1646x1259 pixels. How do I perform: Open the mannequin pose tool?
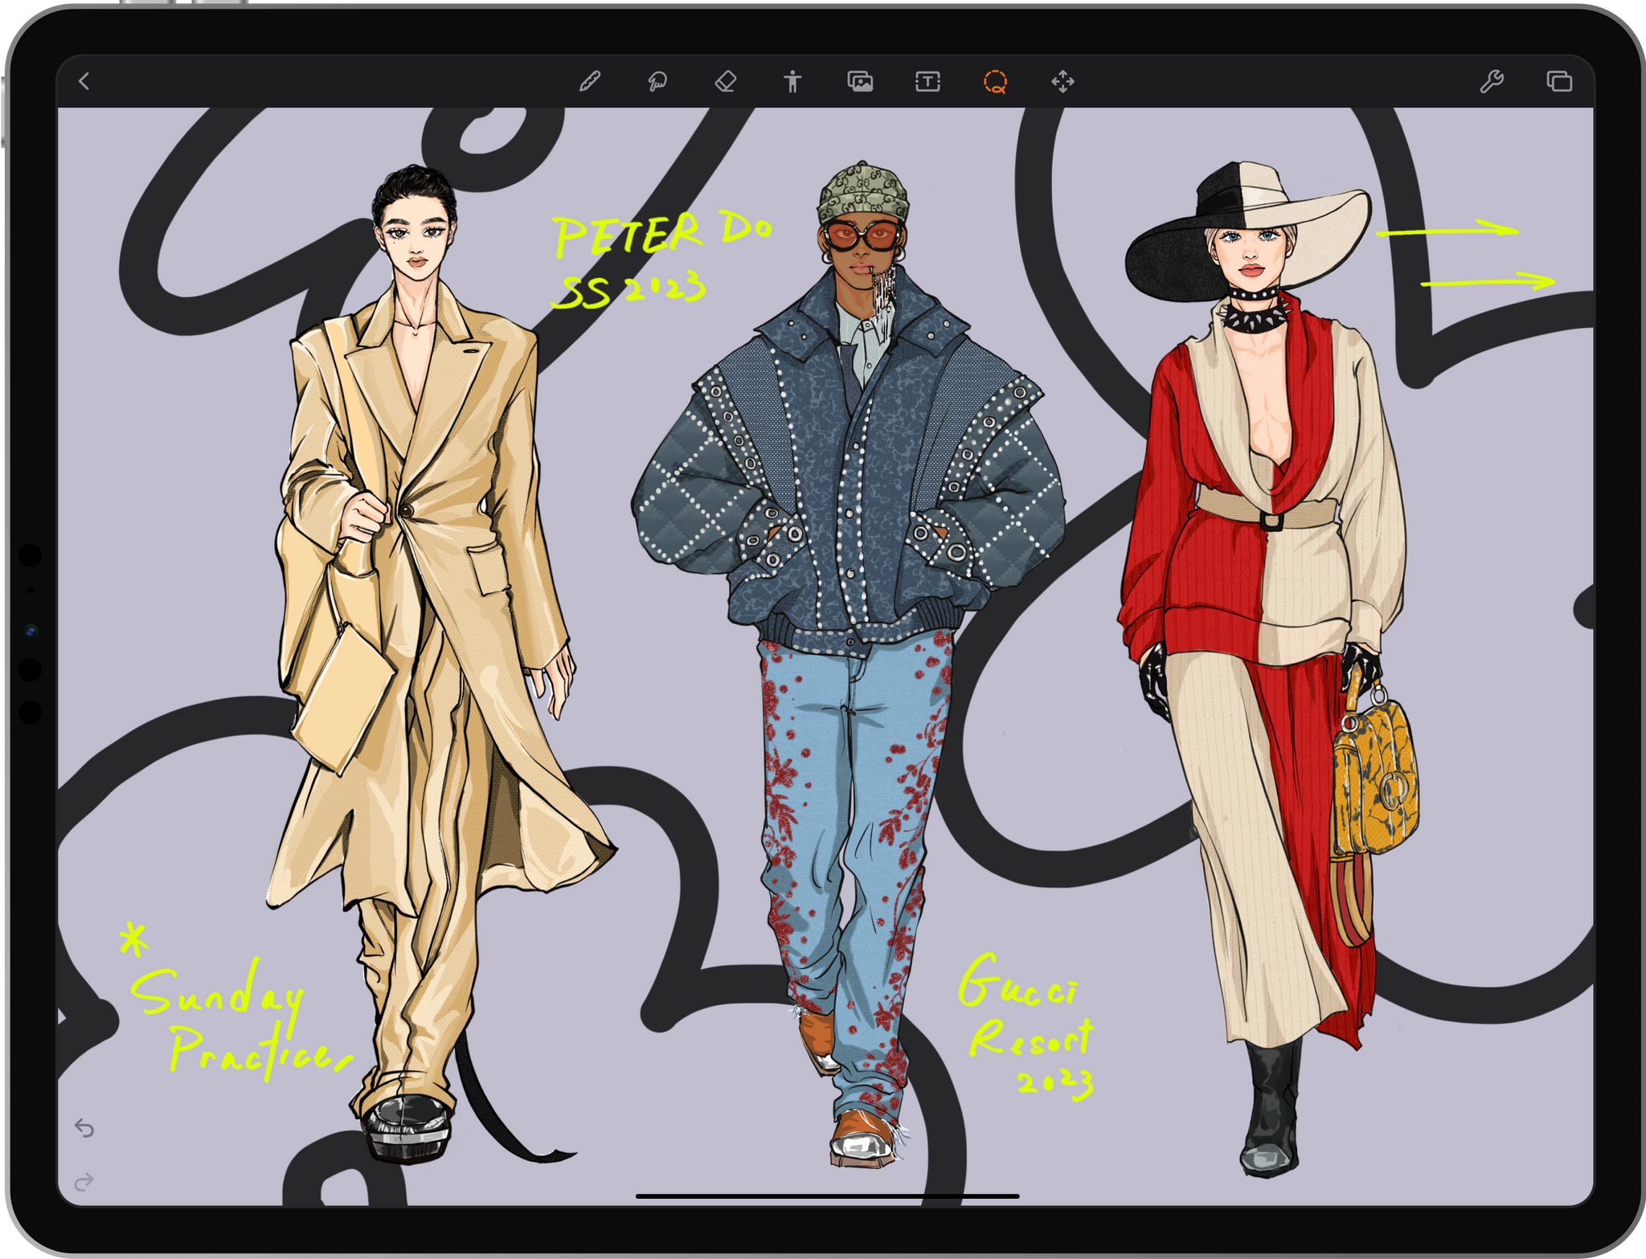[x=792, y=81]
